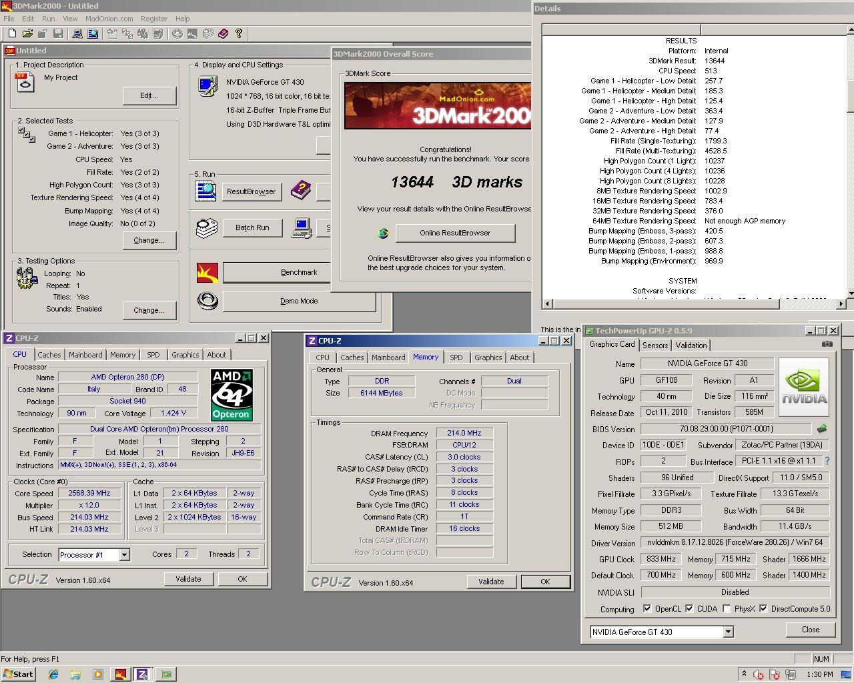Open Internet Explorer from taskbar

tap(53, 674)
